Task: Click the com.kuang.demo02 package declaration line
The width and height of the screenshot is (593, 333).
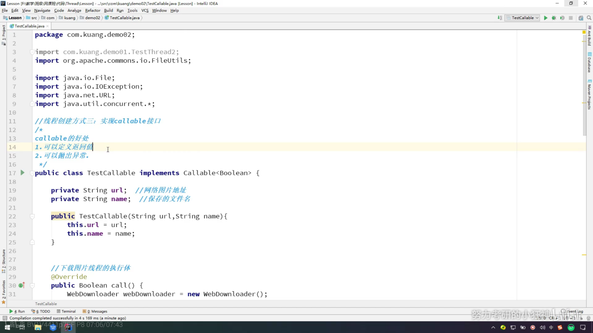Action: (85, 35)
